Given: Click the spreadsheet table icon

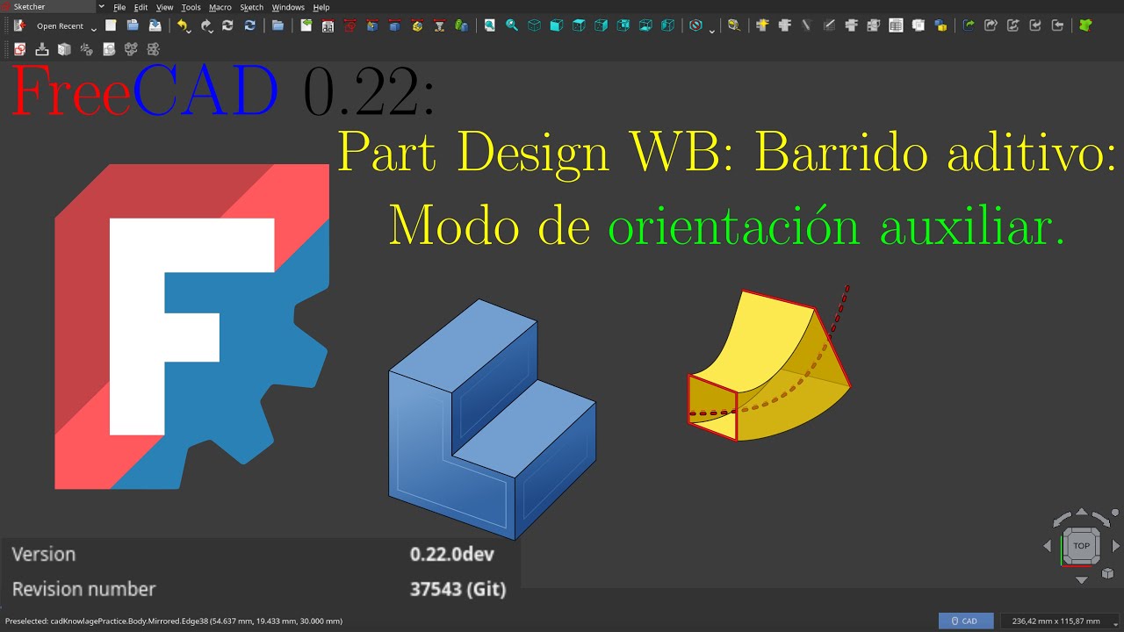Looking at the screenshot, I should point(896,25).
